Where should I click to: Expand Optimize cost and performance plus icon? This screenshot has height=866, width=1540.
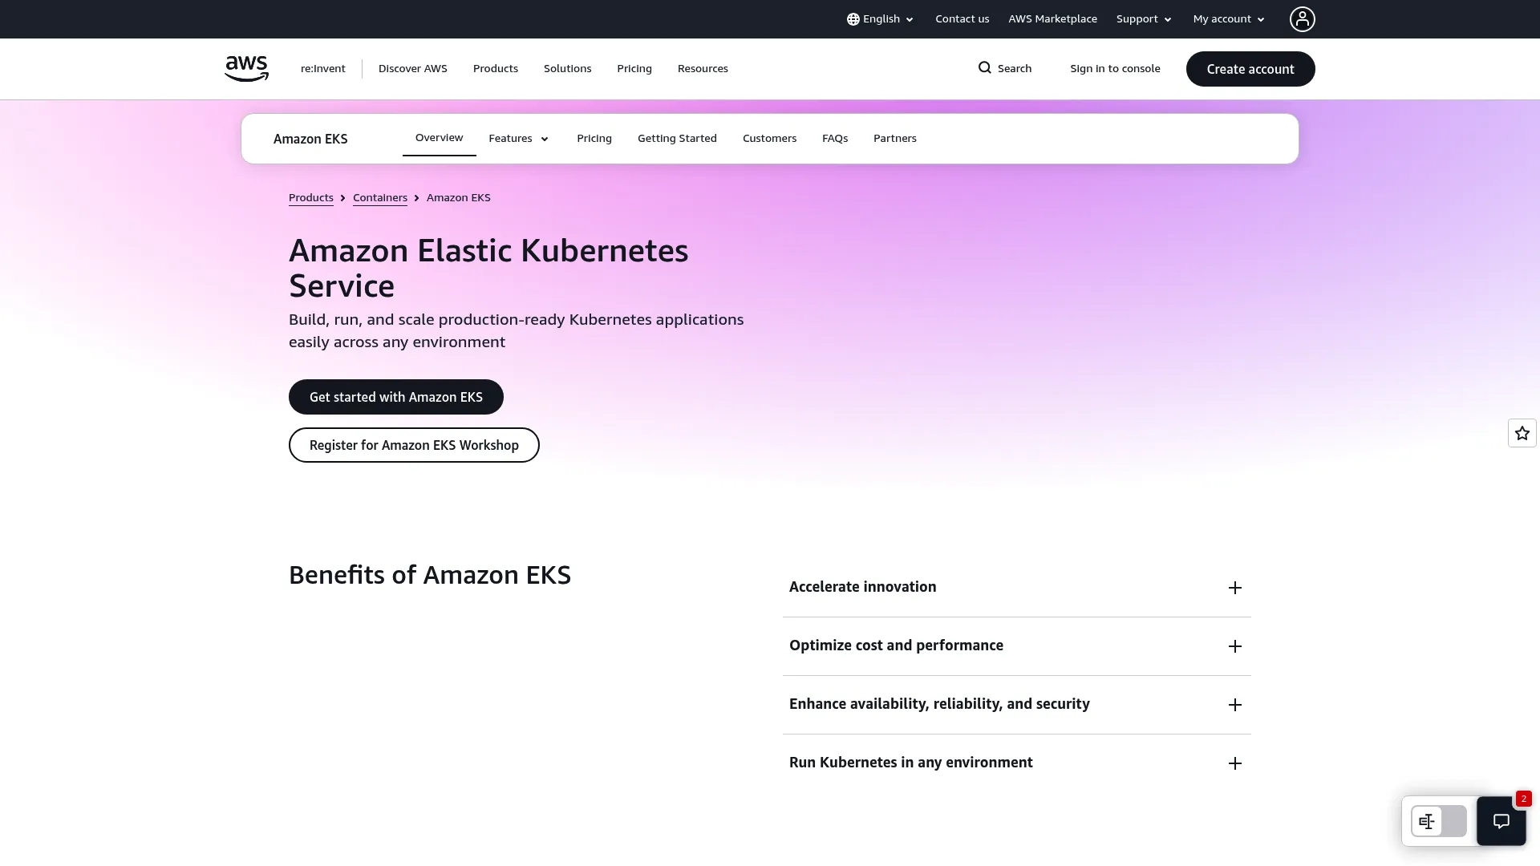coord(1234,646)
